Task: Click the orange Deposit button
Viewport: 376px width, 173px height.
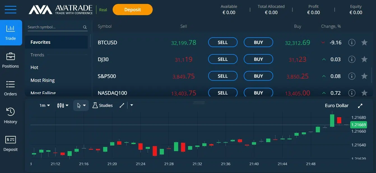Action: pos(133,10)
